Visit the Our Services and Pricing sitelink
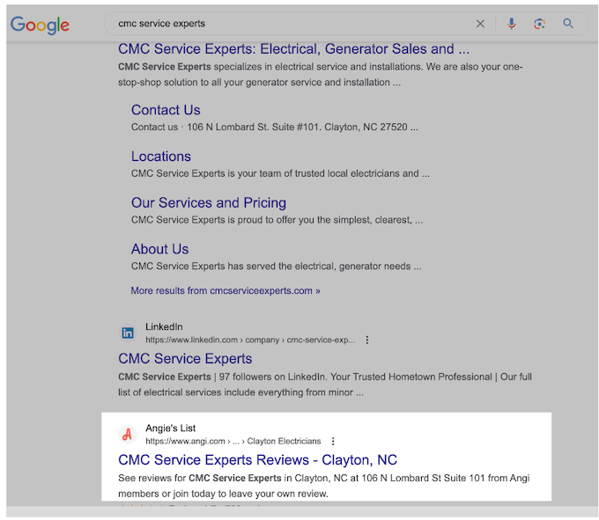The height and width of the screenshot is (520, 599). (x=209, y=202)
